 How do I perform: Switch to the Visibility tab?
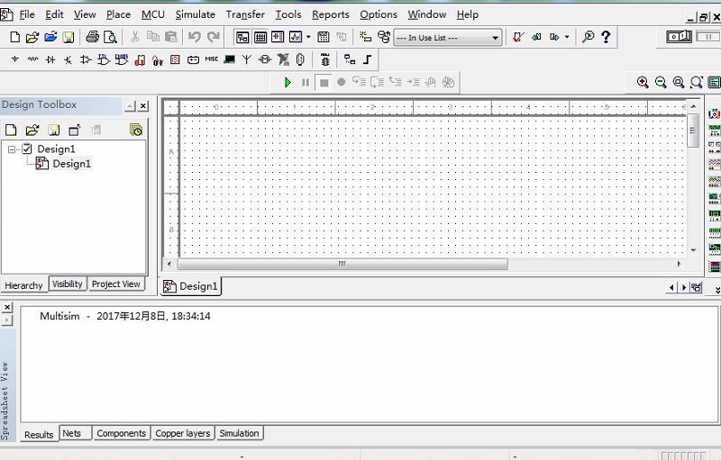pos(67,284)
